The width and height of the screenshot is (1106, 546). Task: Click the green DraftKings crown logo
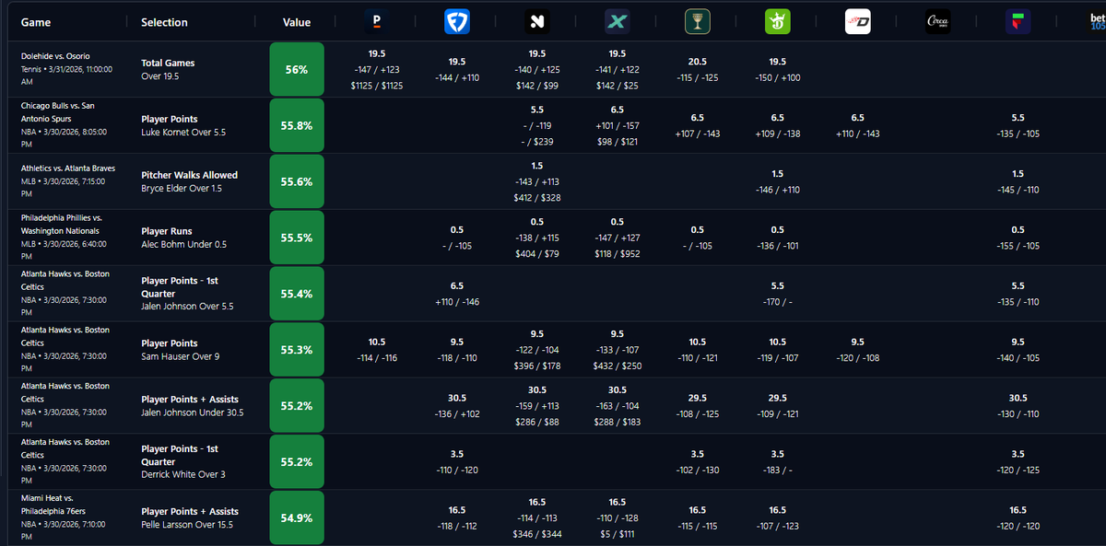(778, 22)
